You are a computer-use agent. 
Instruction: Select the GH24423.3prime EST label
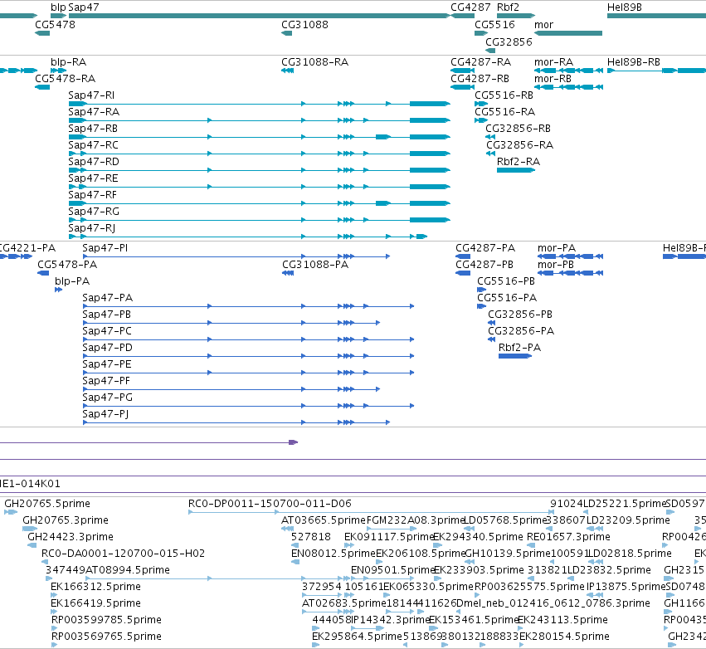[71, 537]
